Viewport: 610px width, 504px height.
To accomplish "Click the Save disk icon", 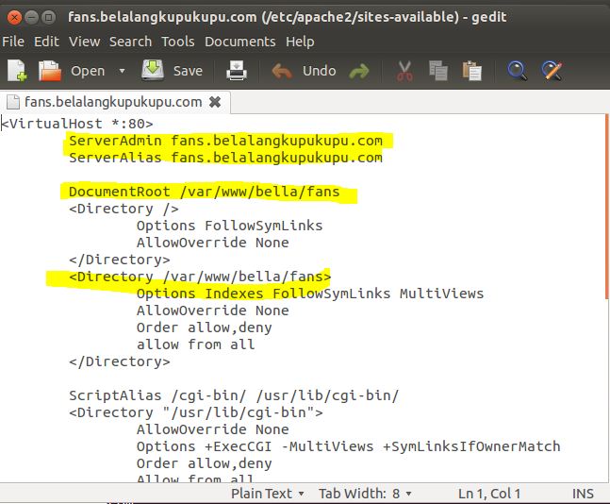I will [153, 70].
